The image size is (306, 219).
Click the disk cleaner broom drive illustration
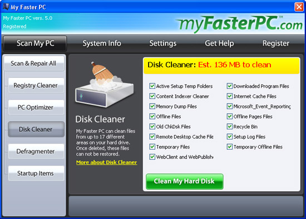pos(105,84)
